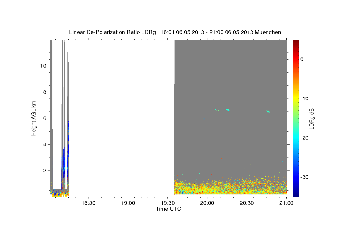Click the colorbar value -10 label
The image size is (355, 236).
[305, 99]
